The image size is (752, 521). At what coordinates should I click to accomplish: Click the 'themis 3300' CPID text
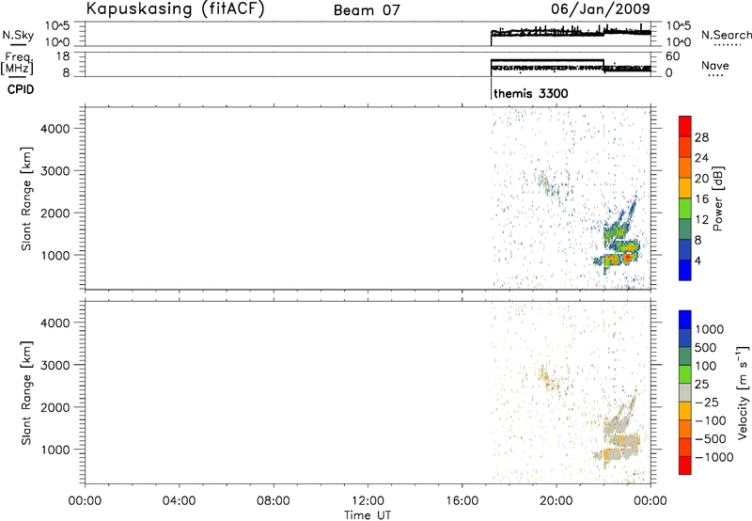[531, 93]
